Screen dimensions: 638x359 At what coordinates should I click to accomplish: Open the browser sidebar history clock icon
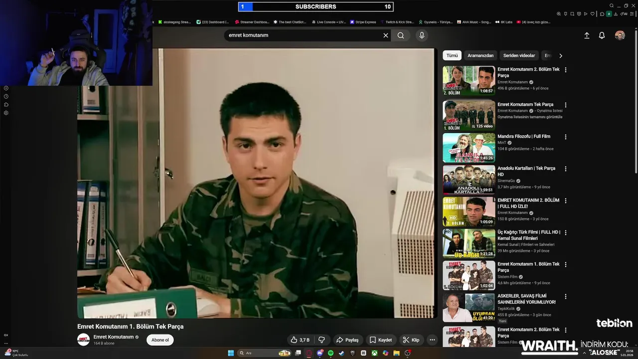(6, 96)
